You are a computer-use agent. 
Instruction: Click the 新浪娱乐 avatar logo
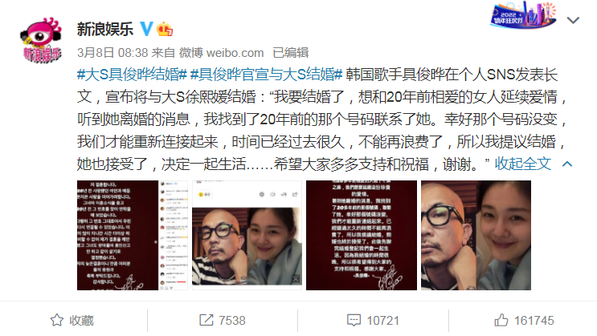tap(41, 40)
